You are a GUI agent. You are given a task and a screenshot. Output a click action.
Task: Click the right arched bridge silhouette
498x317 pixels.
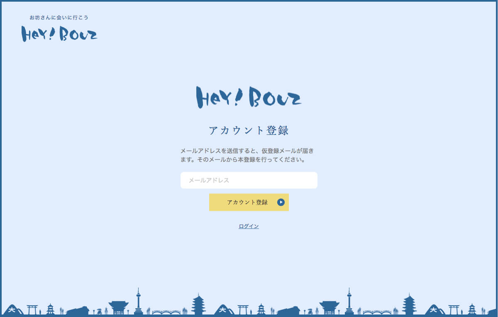click(x=377, y=312)
